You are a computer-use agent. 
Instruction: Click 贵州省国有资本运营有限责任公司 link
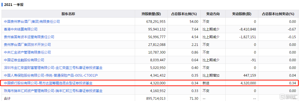click(x=29, y=37)
